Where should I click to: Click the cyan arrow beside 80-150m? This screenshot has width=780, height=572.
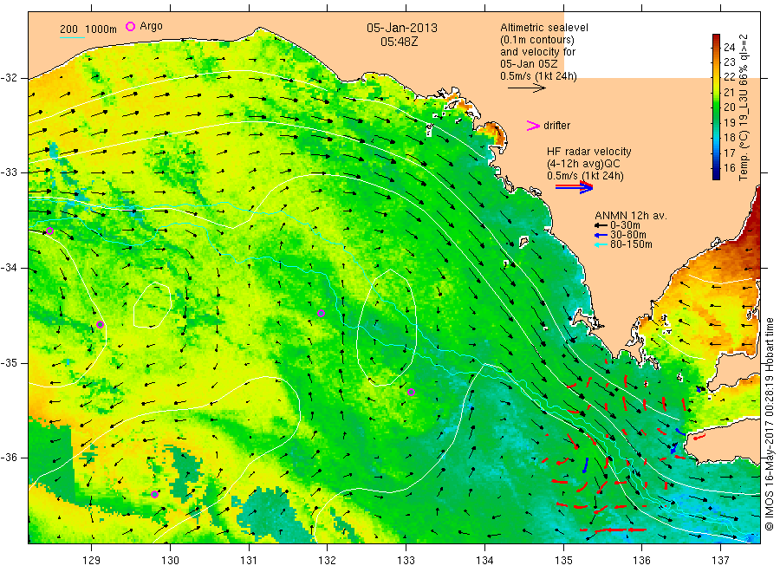point(601,244)
